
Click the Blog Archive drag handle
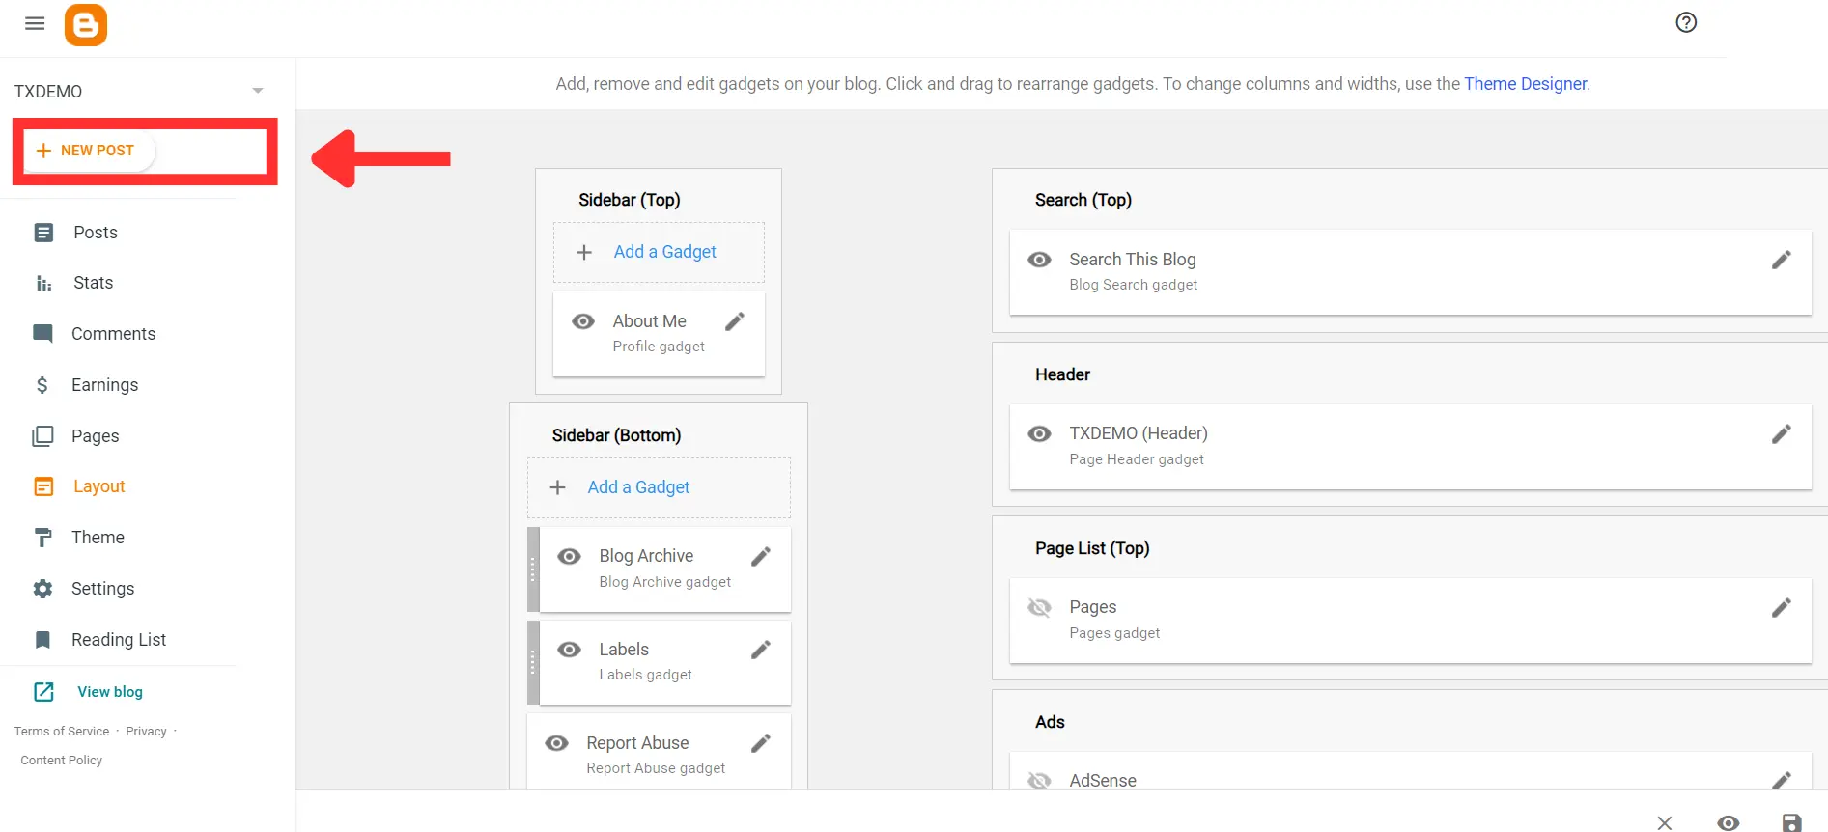pyautogui.click(x=533, y=569)
